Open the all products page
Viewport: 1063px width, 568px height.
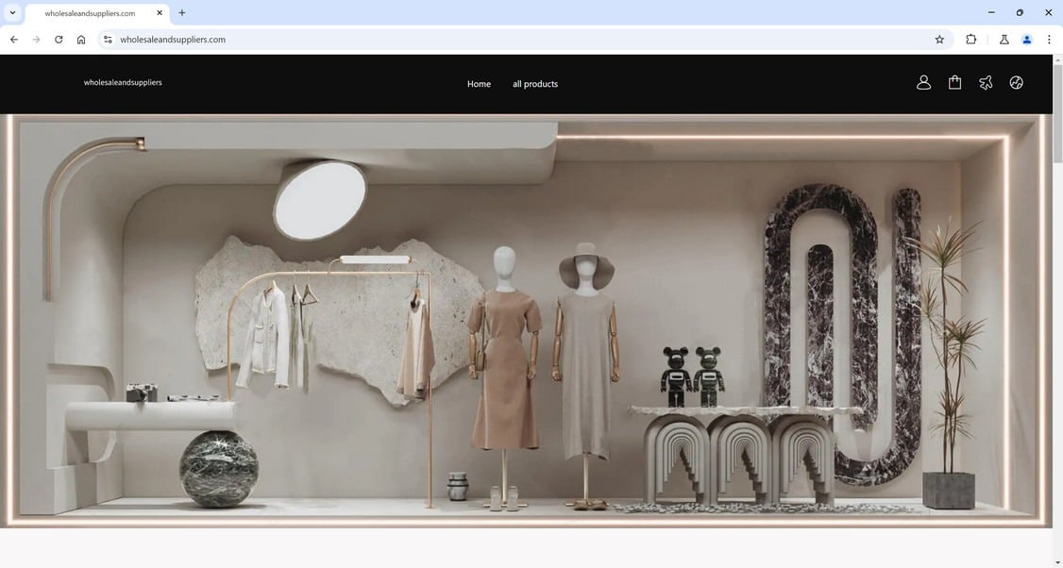click(535, 84)
